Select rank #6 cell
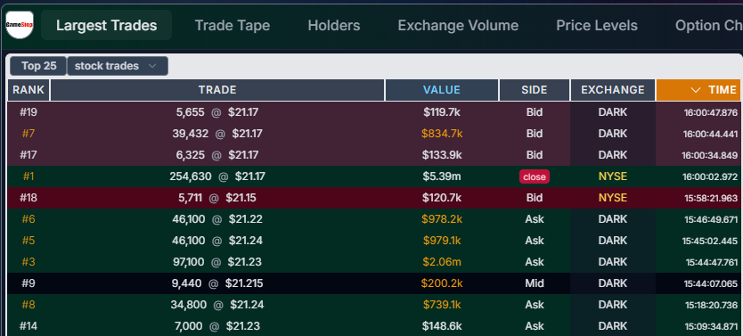 [29, 219]
